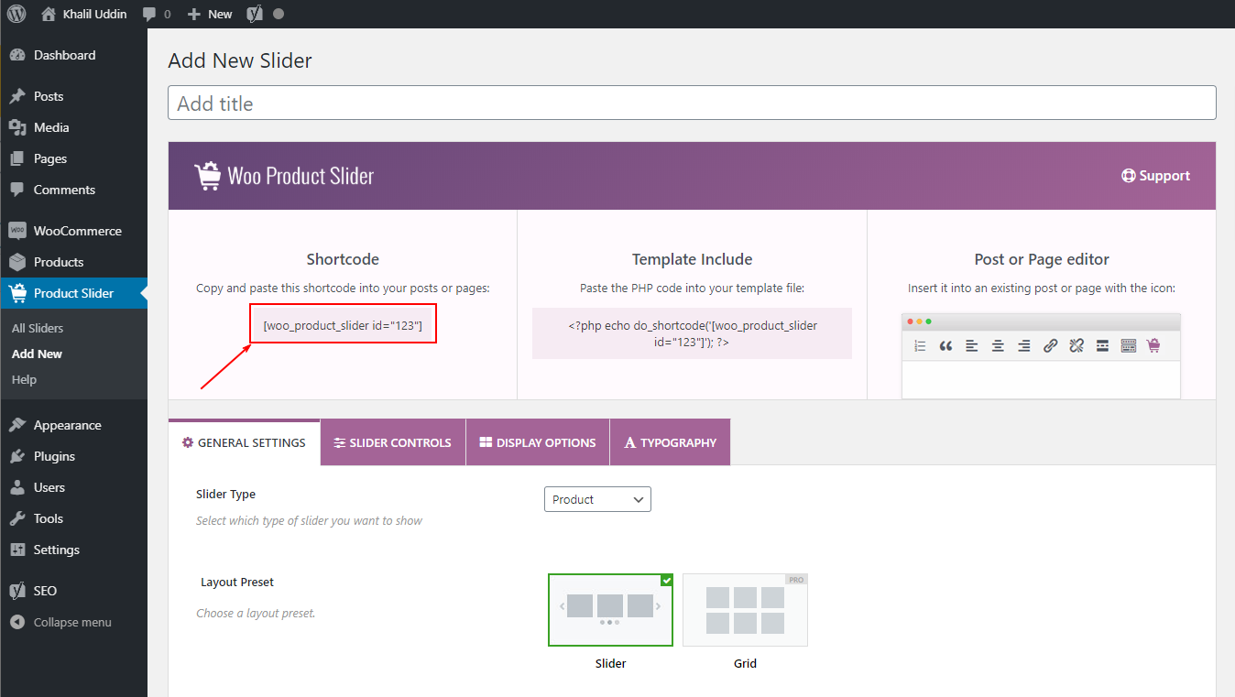Image resolution: width=1235 pixels, height=697 pixels.
Task: Click align right icon in editor preview
Action: (x=1024, y=345)
